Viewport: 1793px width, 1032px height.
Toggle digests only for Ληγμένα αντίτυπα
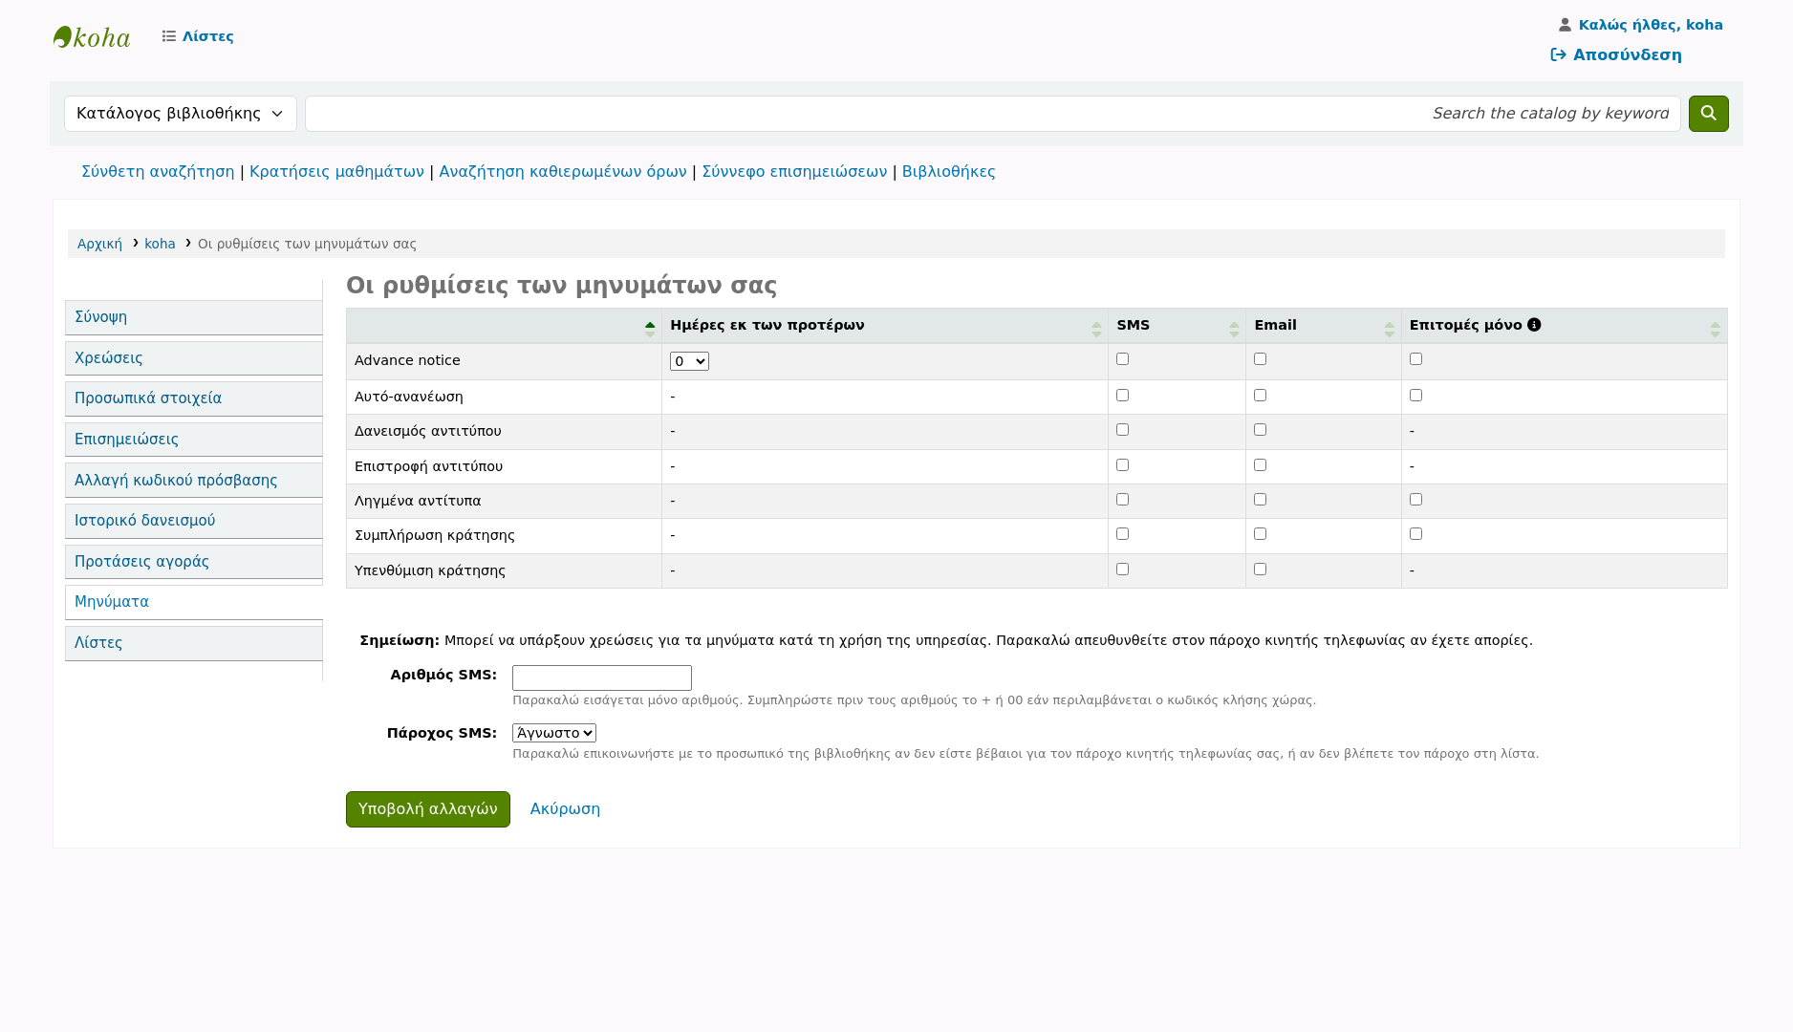click(1415, 500)
